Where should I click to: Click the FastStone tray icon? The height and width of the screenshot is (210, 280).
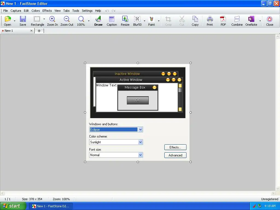(x=255, y=206)
